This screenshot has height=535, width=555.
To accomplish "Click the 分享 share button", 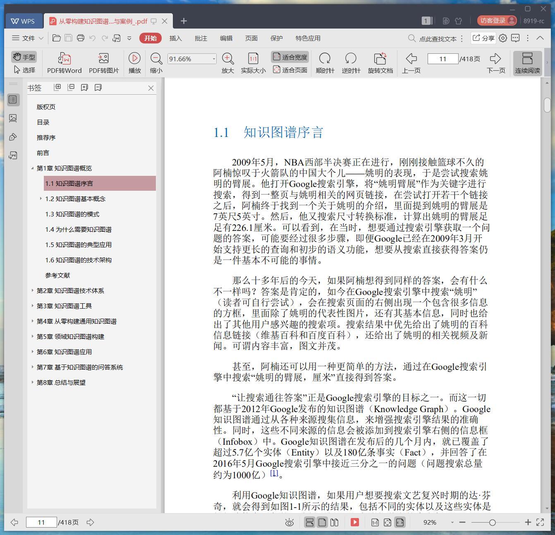I will (483, 38).
